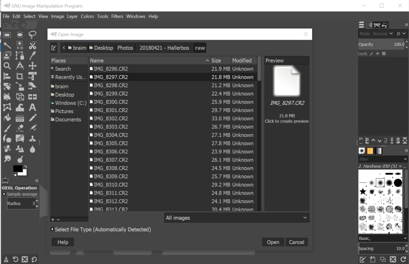Open the Windows menu
409x264 pixels.
tap(136, 16)
